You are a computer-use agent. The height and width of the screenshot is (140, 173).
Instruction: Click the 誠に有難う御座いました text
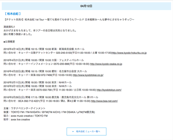pos(18,34)
